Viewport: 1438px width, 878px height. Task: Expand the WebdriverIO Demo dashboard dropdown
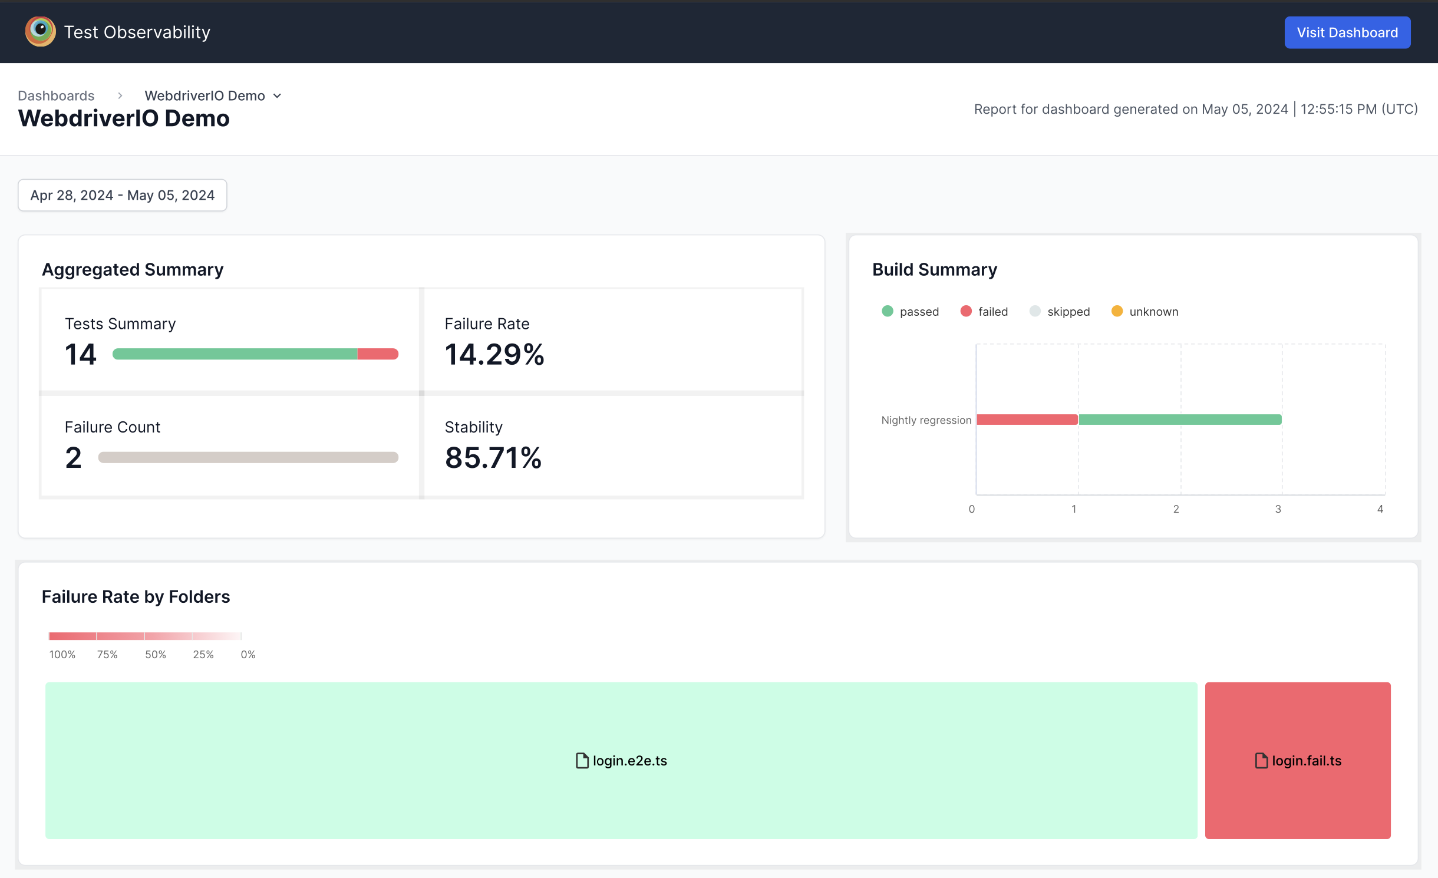point(277,95)
